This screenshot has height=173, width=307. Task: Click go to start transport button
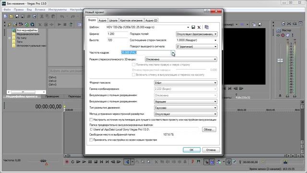tap(101, 162)
